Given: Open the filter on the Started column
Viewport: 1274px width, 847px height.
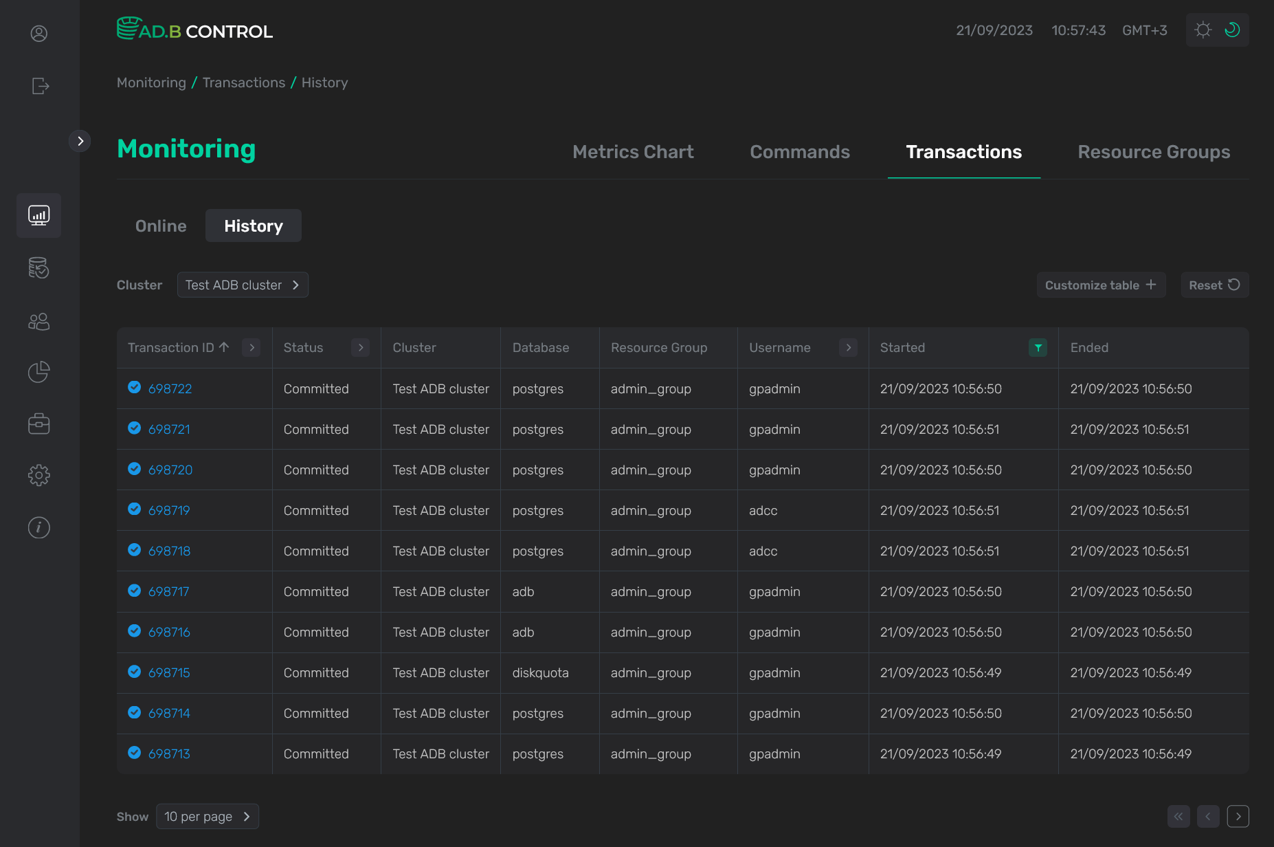Looking at the screenshot, I should tap(1038, 347).
